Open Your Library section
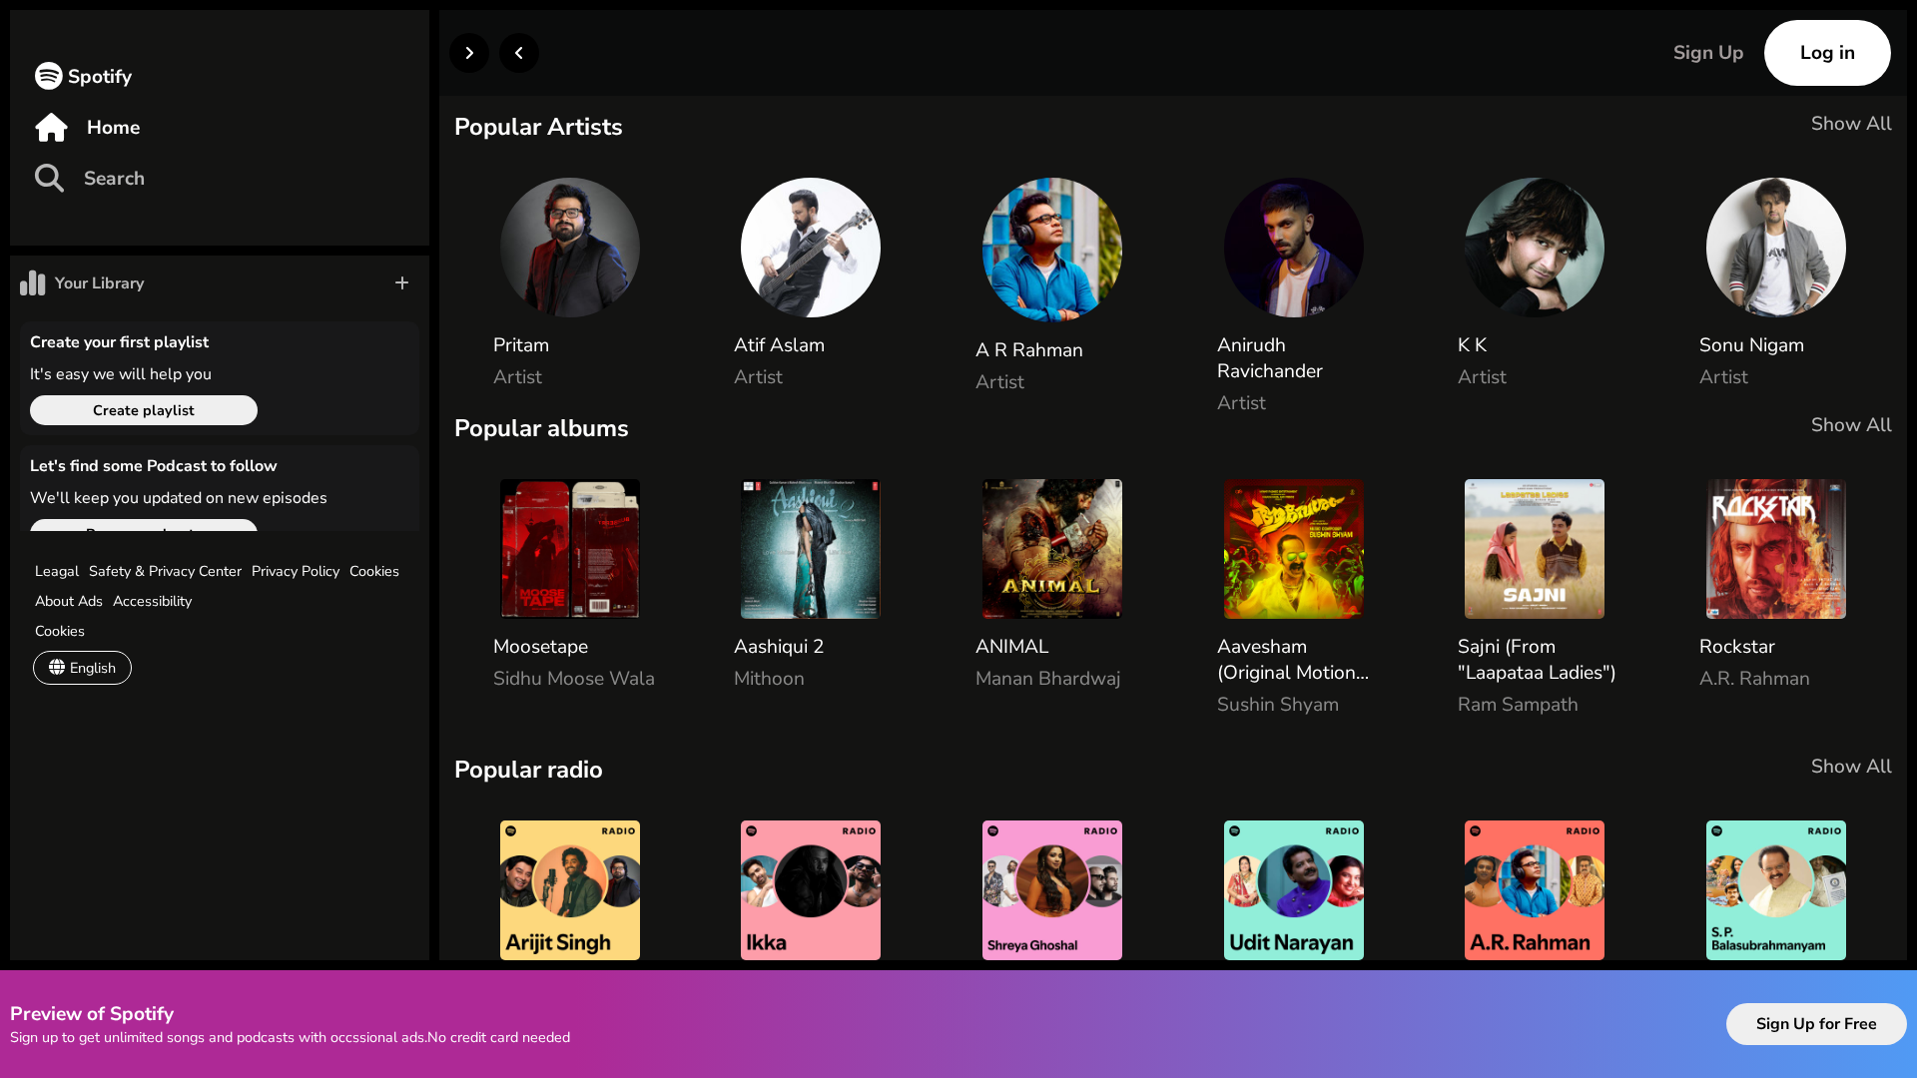 tap(99, 282)
